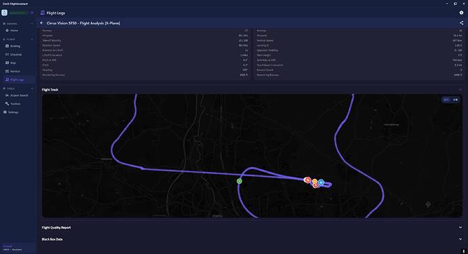
Task: Collapse the TOOLS sidebar group
Action: (32, 89)
